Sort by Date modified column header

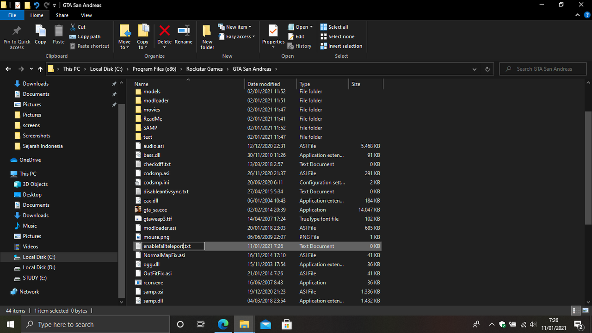(271, 84)
